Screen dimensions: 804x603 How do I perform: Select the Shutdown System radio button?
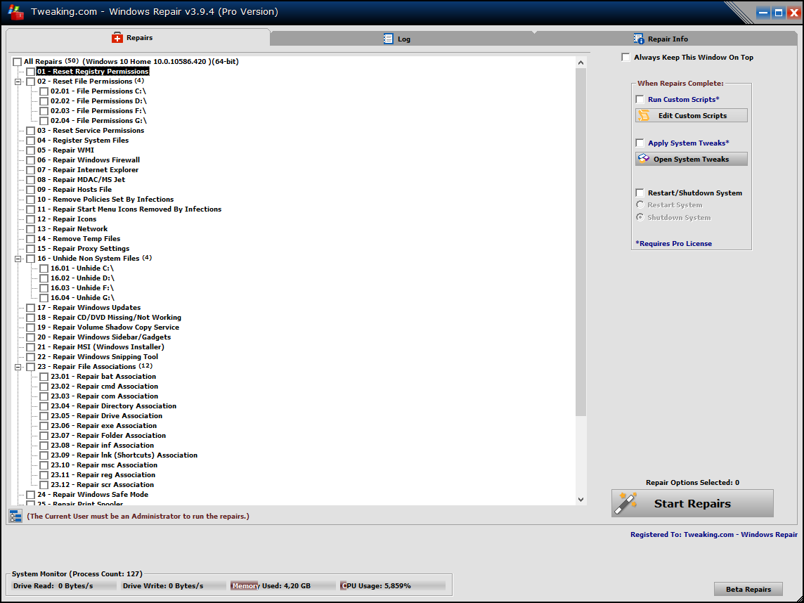pyautogui.click(x=640, y=217)
